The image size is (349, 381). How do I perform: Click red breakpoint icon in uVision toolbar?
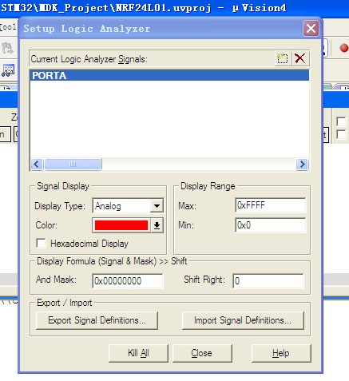[343, 48]
